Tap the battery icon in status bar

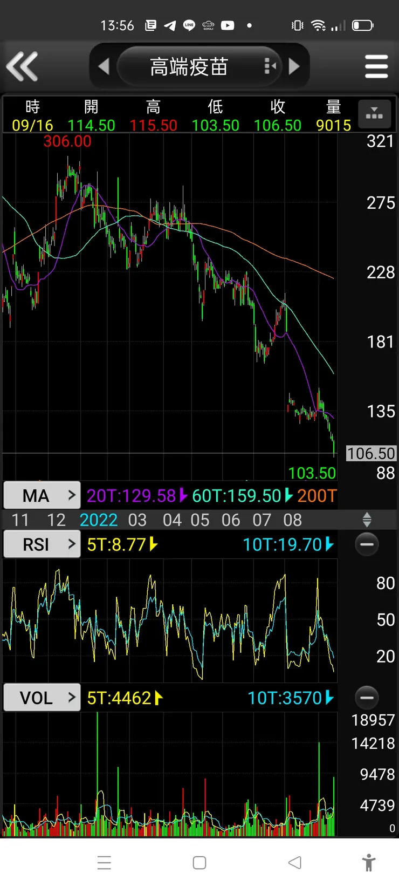(x=363, y=25)
